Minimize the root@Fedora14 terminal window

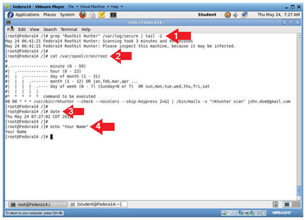click(x=284, y=23)
